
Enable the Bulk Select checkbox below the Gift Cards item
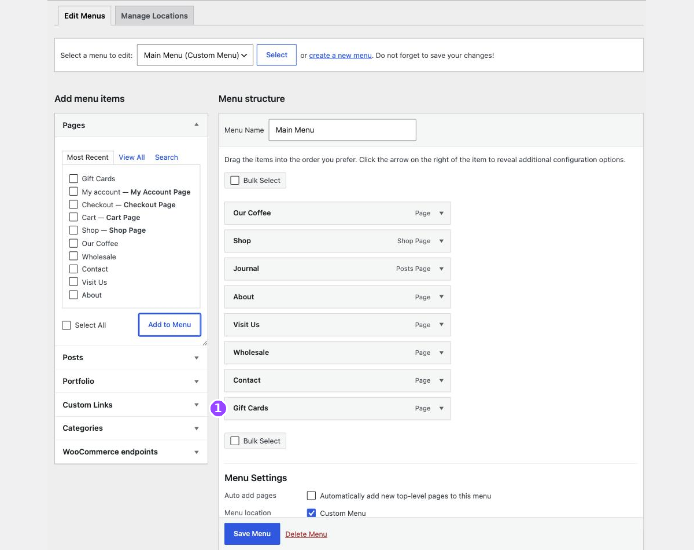[x=235, y=441]
